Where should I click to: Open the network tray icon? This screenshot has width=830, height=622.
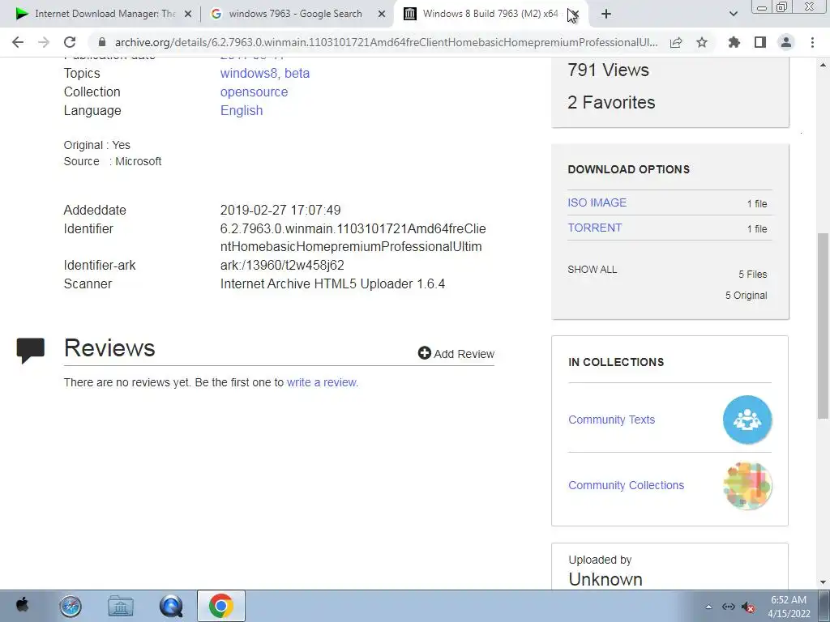(729, 607)
